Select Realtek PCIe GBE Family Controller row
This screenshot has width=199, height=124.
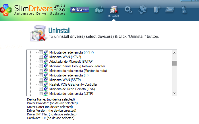pyautogui.click(x=73, y=84)
